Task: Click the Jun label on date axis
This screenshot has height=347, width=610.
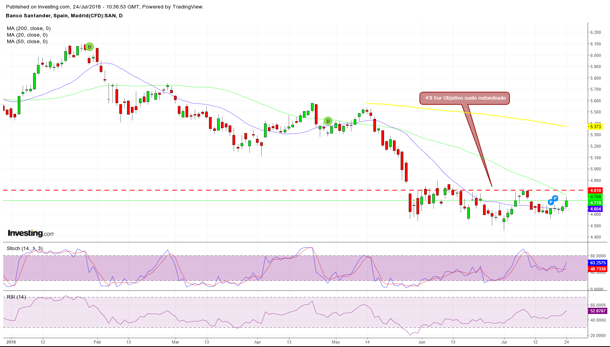Action: (422, 342)
